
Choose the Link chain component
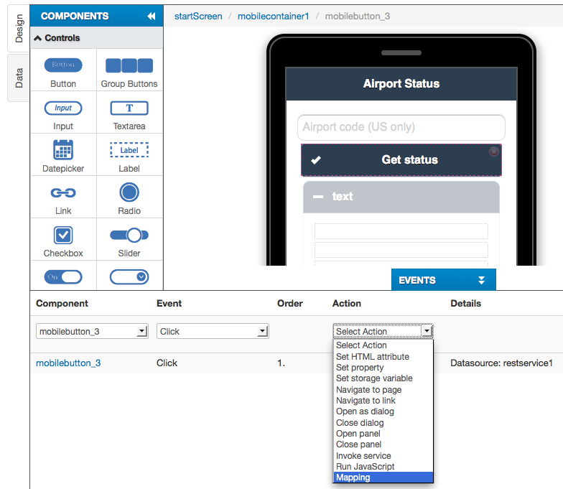click(x=63, y=192)
